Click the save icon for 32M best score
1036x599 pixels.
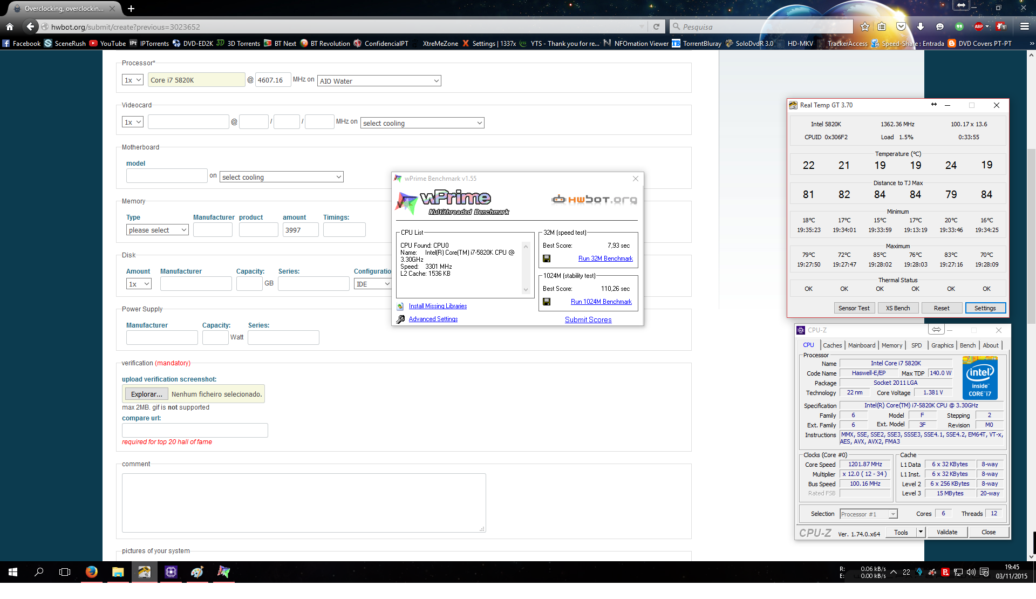coord(547,258)
